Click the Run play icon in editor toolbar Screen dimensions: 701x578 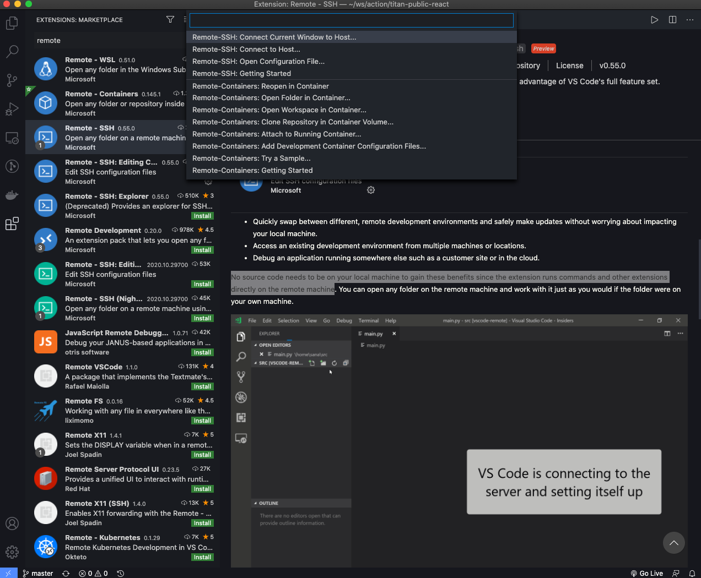[x=654, y=19]
